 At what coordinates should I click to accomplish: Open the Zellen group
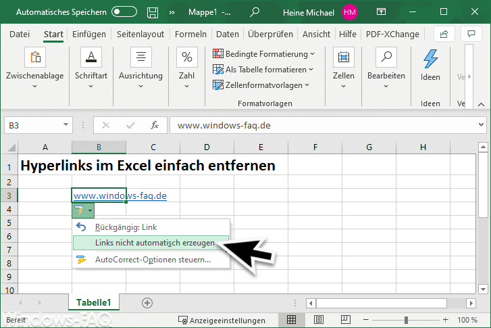tap(344, 67)
